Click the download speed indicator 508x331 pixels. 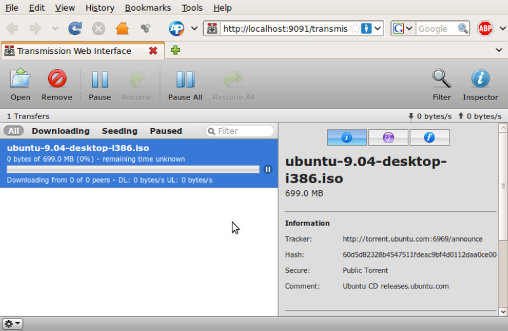point(430,116)
